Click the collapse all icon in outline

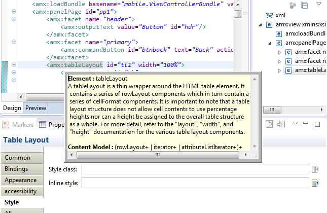click(305, 5)
